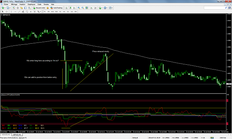Switch to M5 timeframe
This screenshot has width=232, height=139.
point(49,11)
